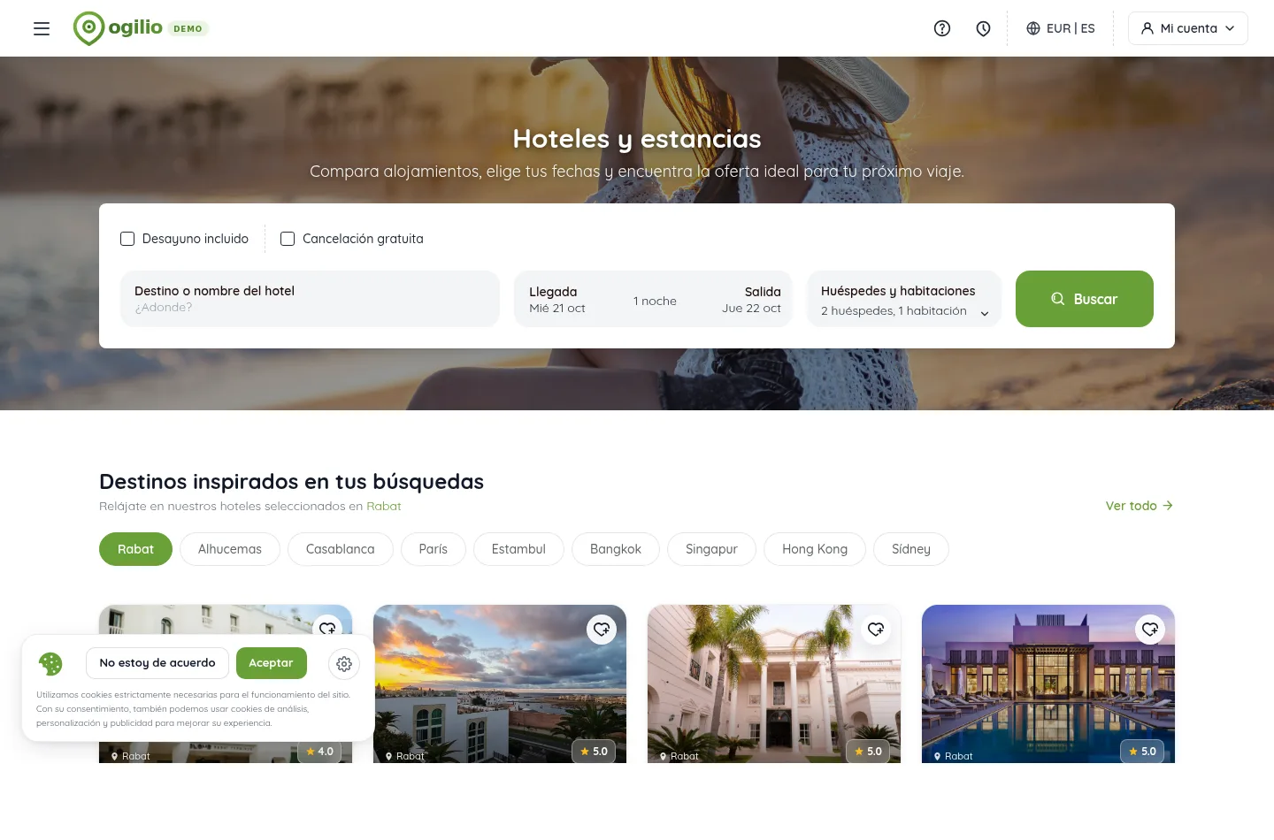This screenshot has width=1274, height=840.
Task: Favorite the white palace hotel heart icon
Action: pos(876,630)
